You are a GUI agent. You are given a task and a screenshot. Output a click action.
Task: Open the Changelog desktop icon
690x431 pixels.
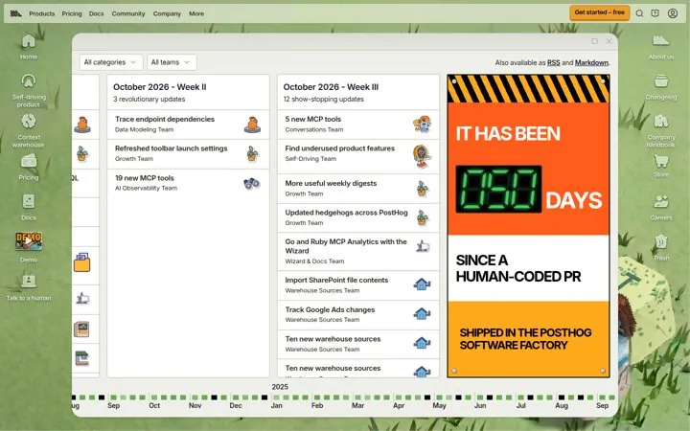coord(661,86)
